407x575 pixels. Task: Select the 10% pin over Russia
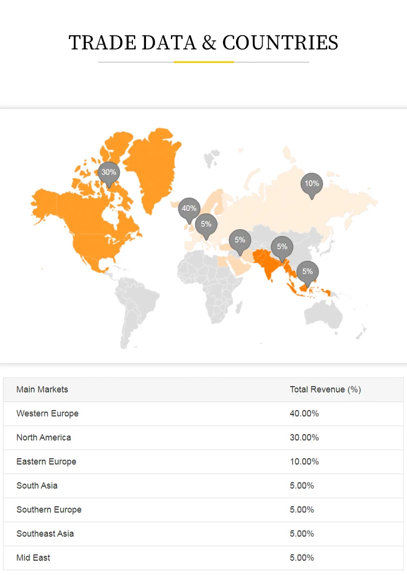[311, 184]
